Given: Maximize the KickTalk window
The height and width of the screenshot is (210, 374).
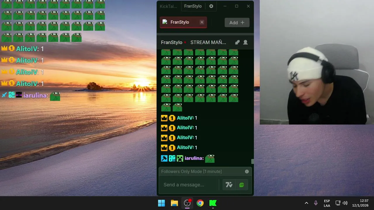Looking at the screenshot, I should pos(237,6).
